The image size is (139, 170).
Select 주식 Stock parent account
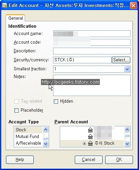tap(92, 143)
